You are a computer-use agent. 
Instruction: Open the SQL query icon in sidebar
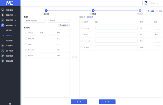[x=3, y=45]
